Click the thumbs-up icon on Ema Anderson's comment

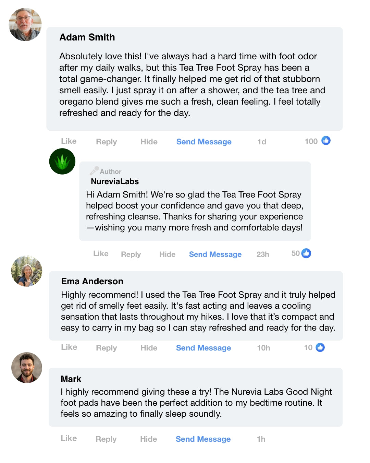(x=320, y=347)
